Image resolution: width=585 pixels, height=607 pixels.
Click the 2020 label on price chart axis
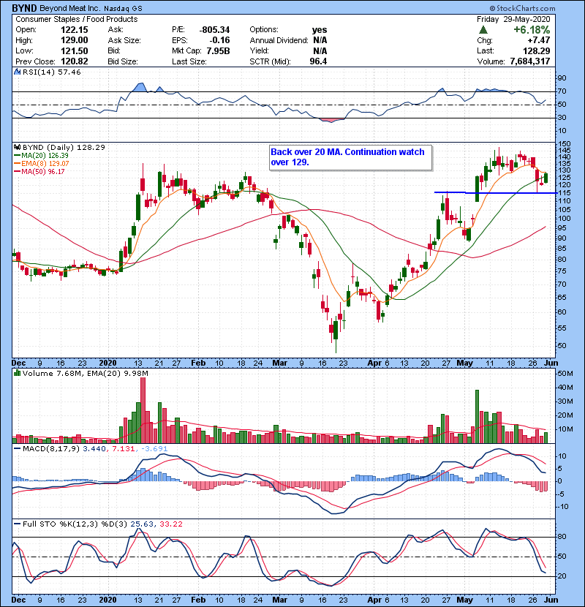107,363
